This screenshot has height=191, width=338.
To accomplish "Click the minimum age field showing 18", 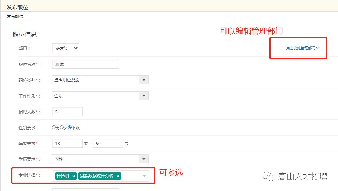I will click(67, 143).
